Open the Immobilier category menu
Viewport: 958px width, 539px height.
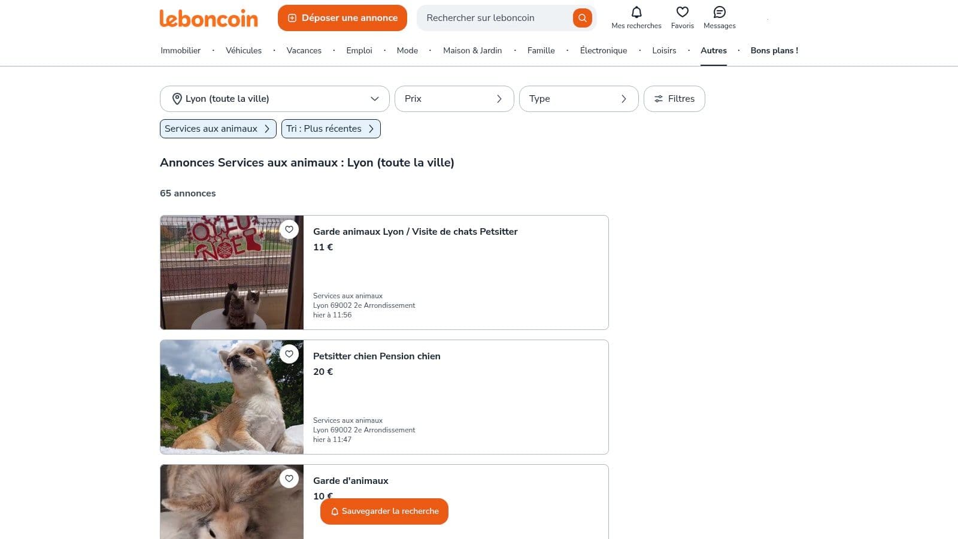pyautogui.click(x=180, y=50)
